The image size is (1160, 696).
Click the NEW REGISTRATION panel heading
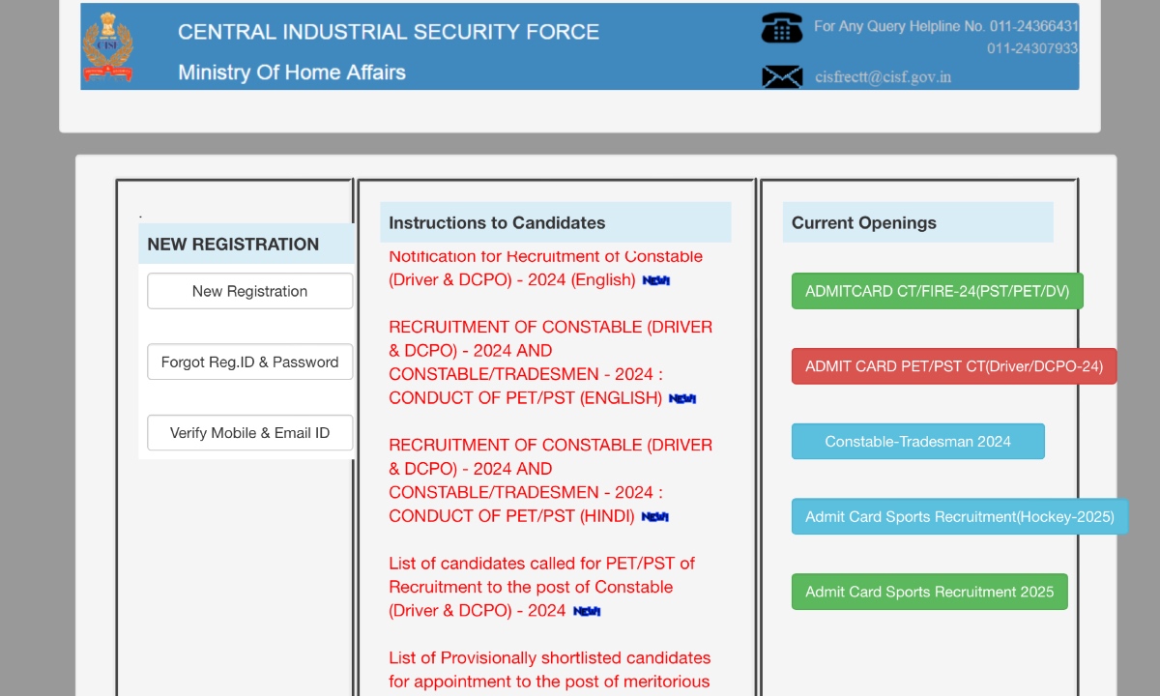click(x=233, y=245)
